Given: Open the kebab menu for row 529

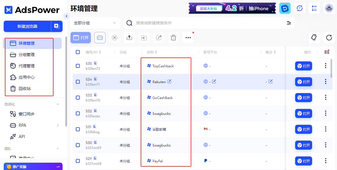Looking at the screenshot, I should (326, 161).
